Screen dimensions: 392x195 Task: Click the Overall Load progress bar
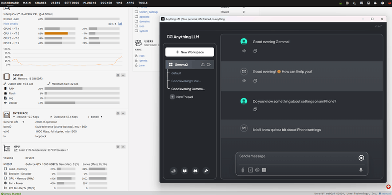click(82, 19)
